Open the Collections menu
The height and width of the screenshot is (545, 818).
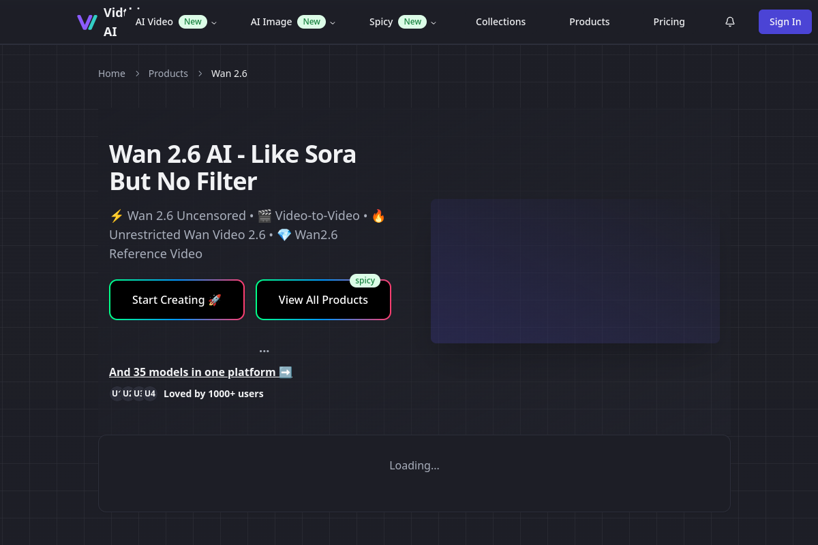point(500,22)
